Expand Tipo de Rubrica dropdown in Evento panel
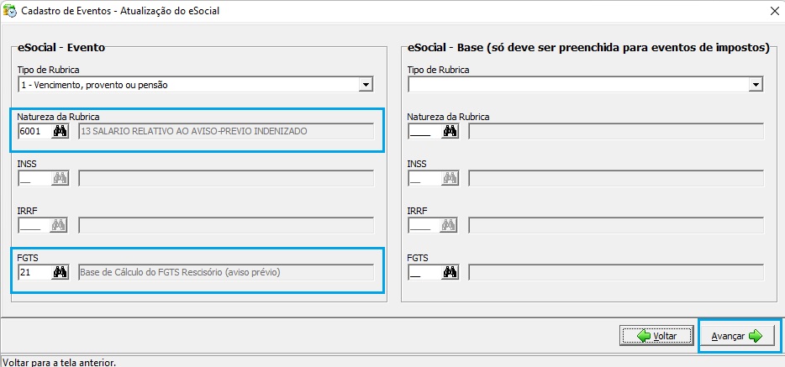Viewport: 785px width, 367px height. (366, 85)
